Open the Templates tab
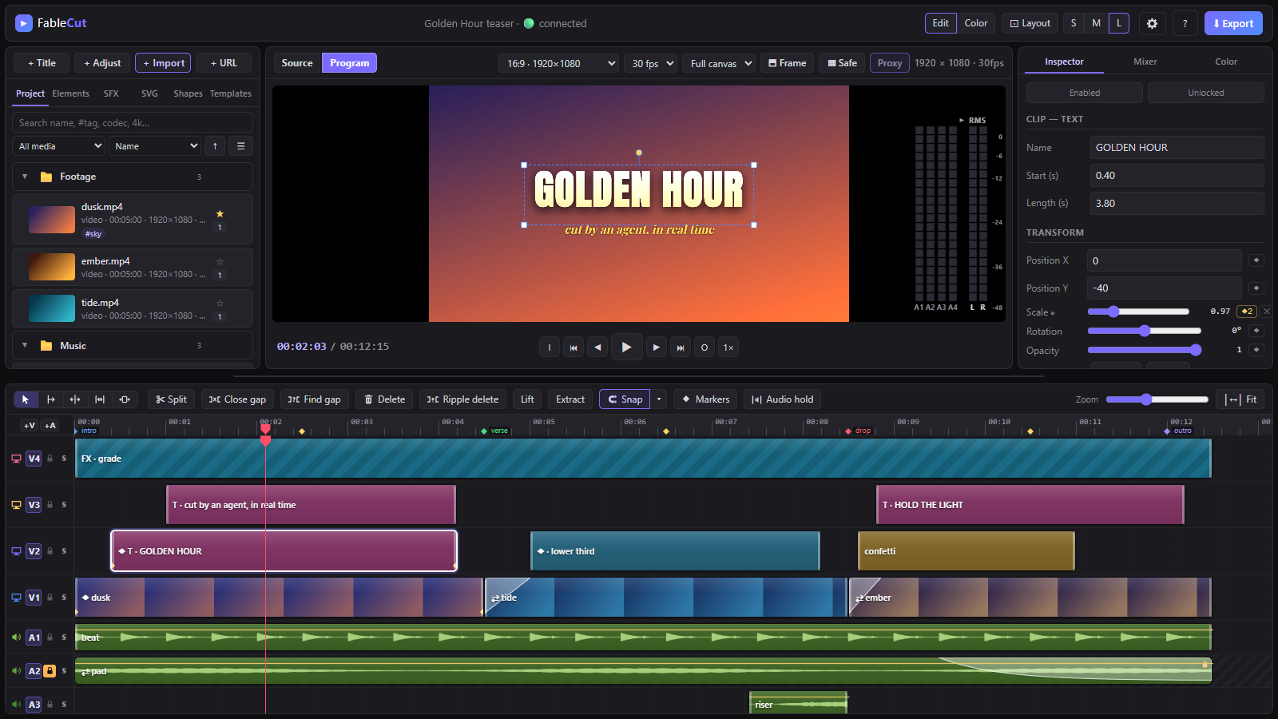1278x719 pixels. tap(231, 93)
